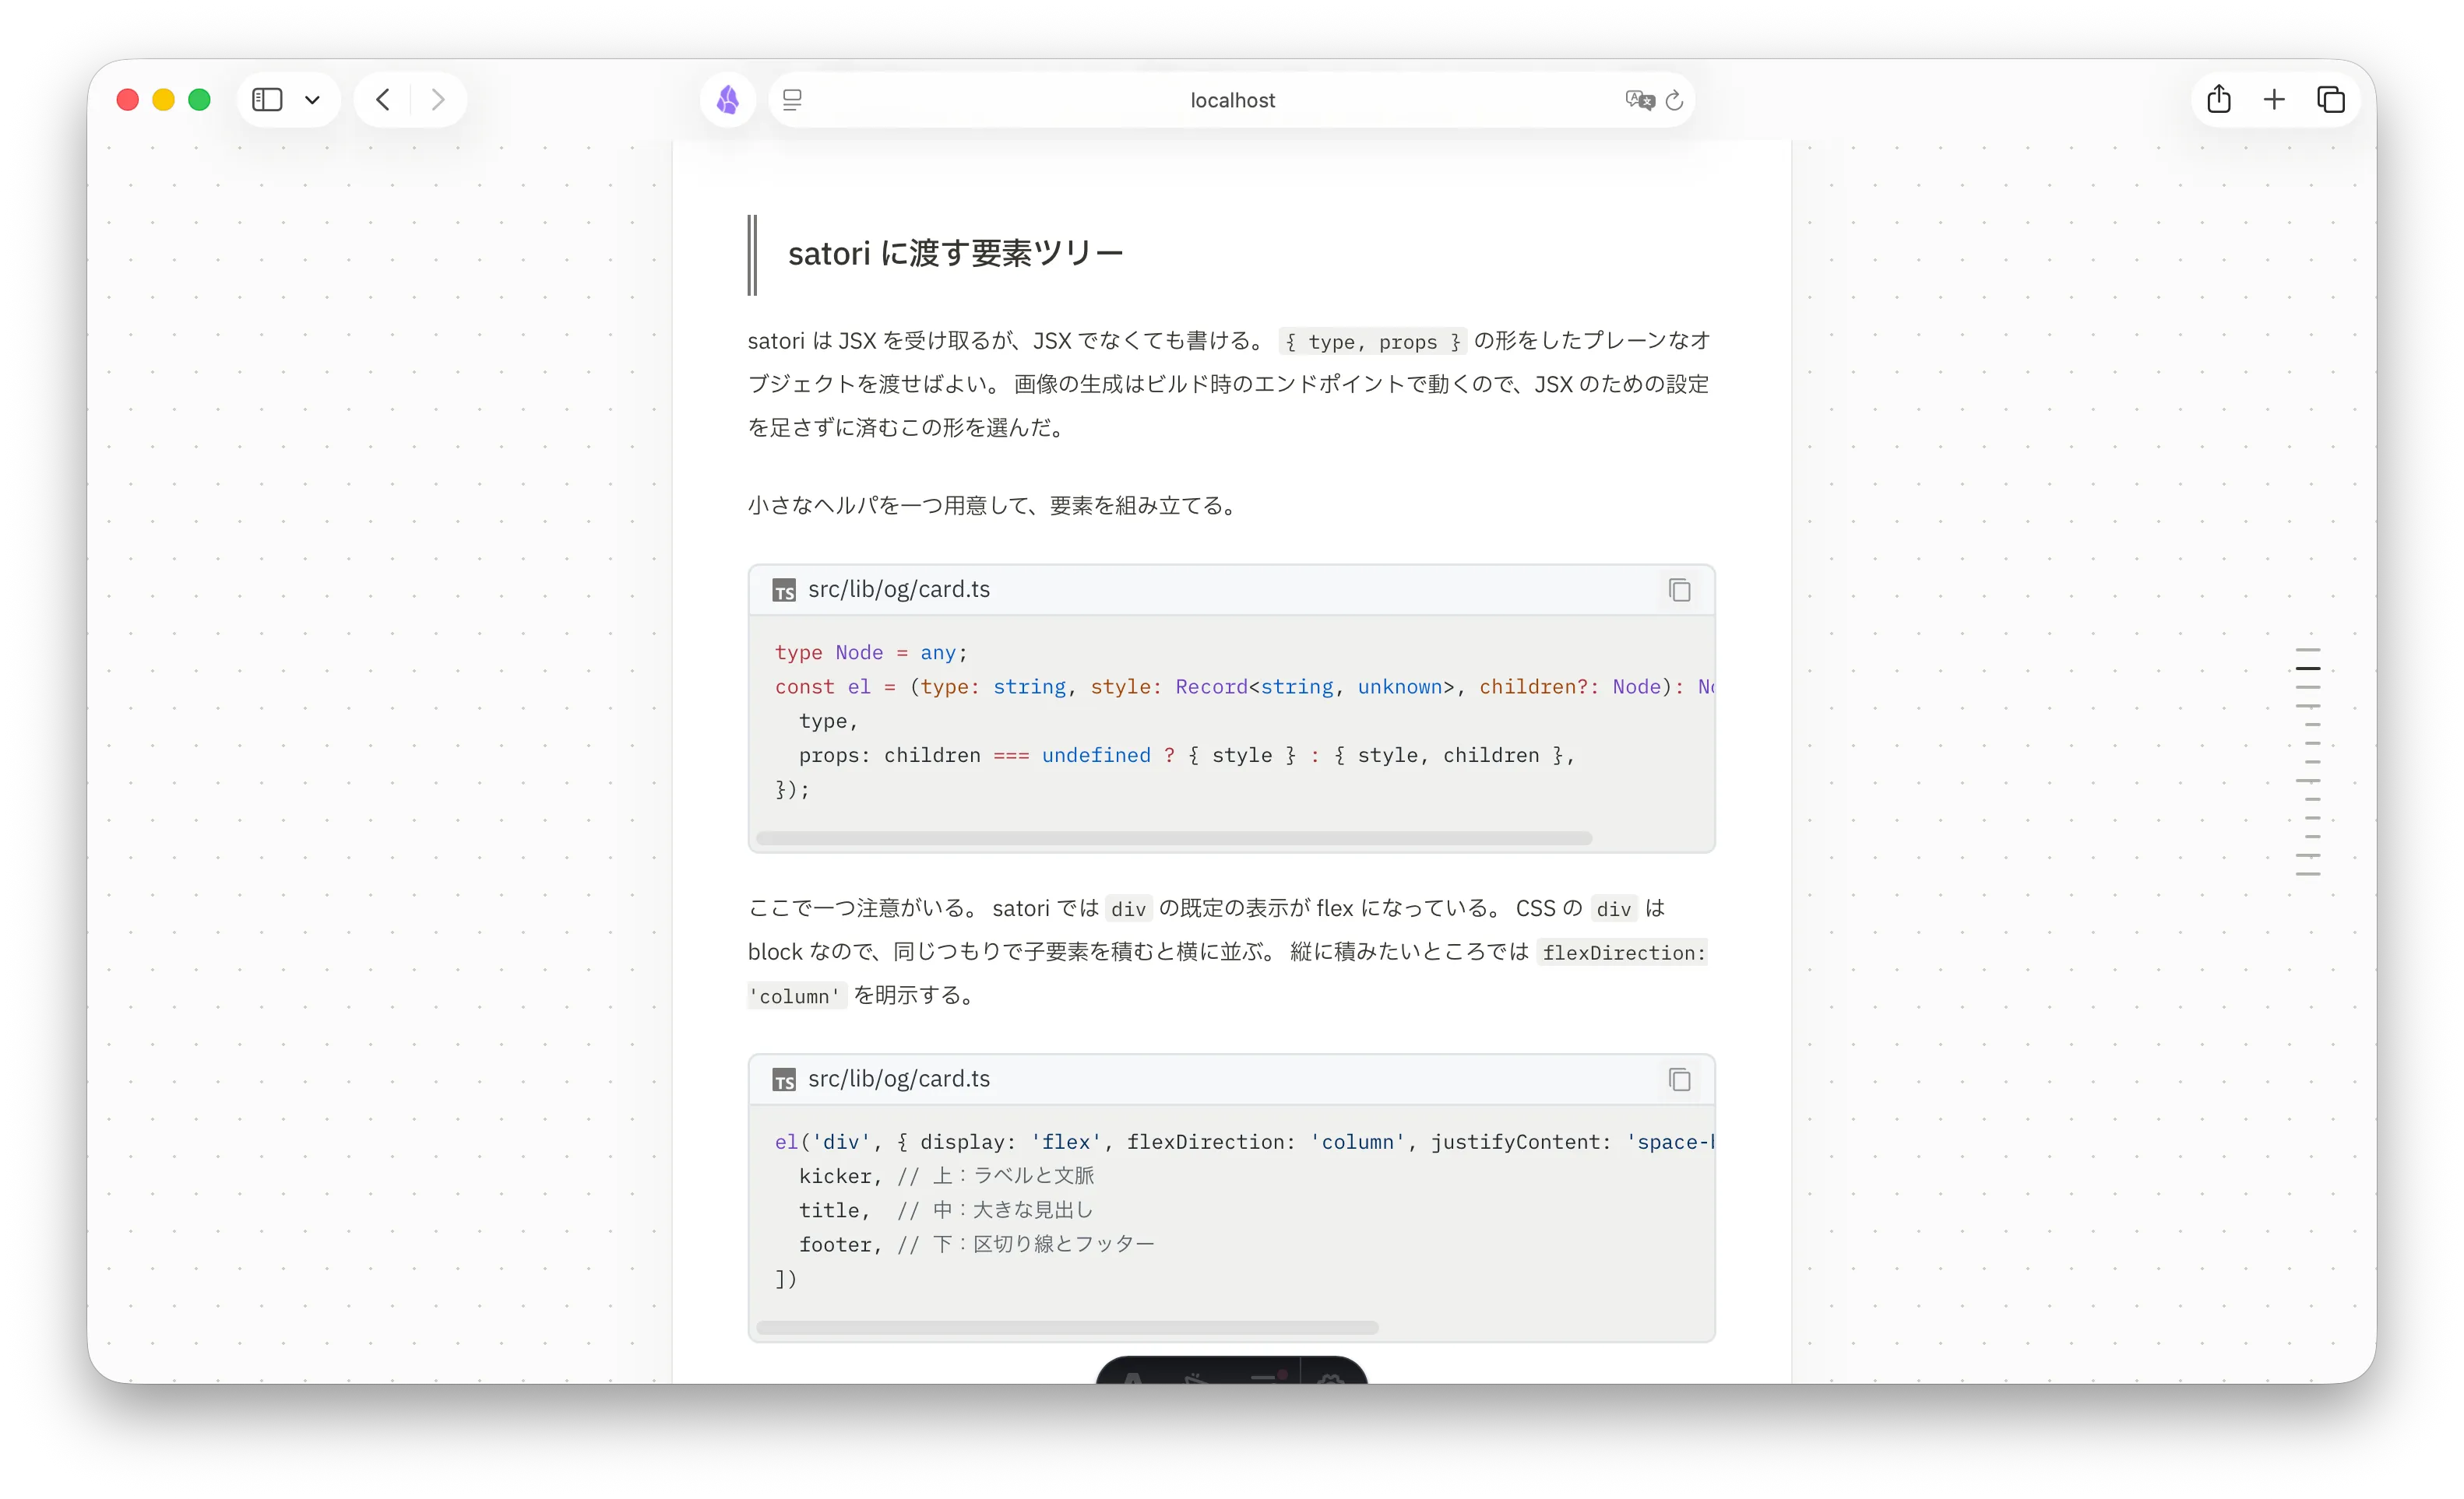Viewport: 2464px width, 1499px height.
Task: Click code line starting 'props: children ==='
Action: click(1186, 756)
